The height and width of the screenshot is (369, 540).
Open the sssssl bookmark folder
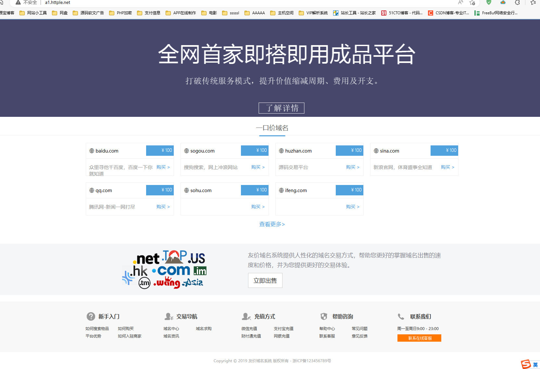click(x=231, y=13)
